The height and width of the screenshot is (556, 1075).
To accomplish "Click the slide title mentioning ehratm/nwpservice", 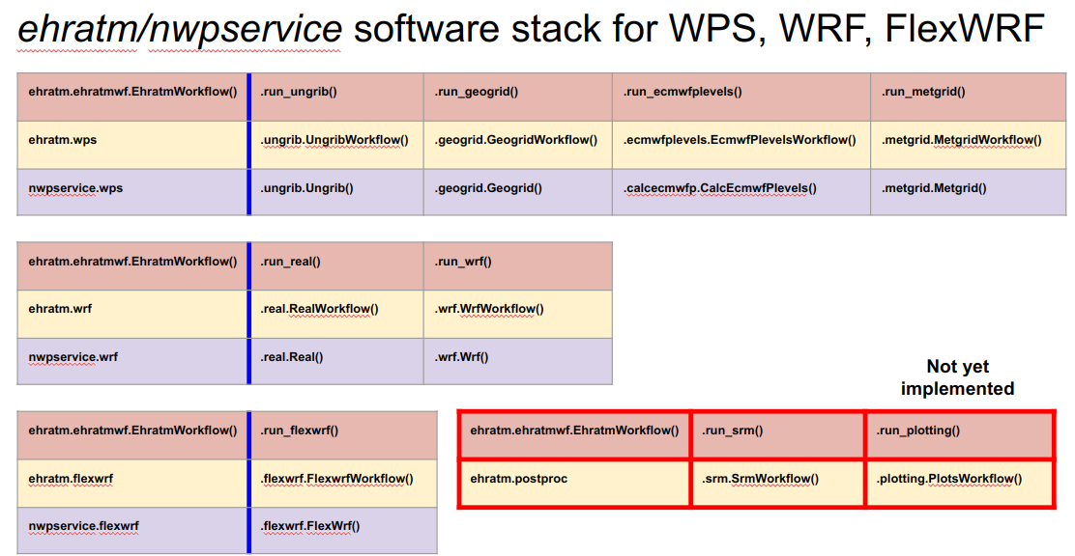I will pos(530,30).
